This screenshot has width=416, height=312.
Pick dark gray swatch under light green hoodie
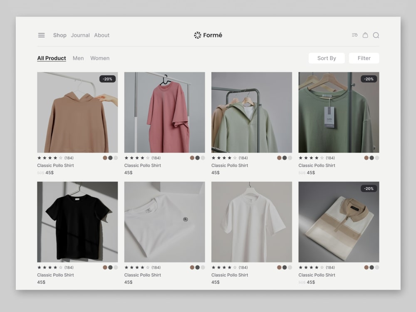[x=285, y=158]
